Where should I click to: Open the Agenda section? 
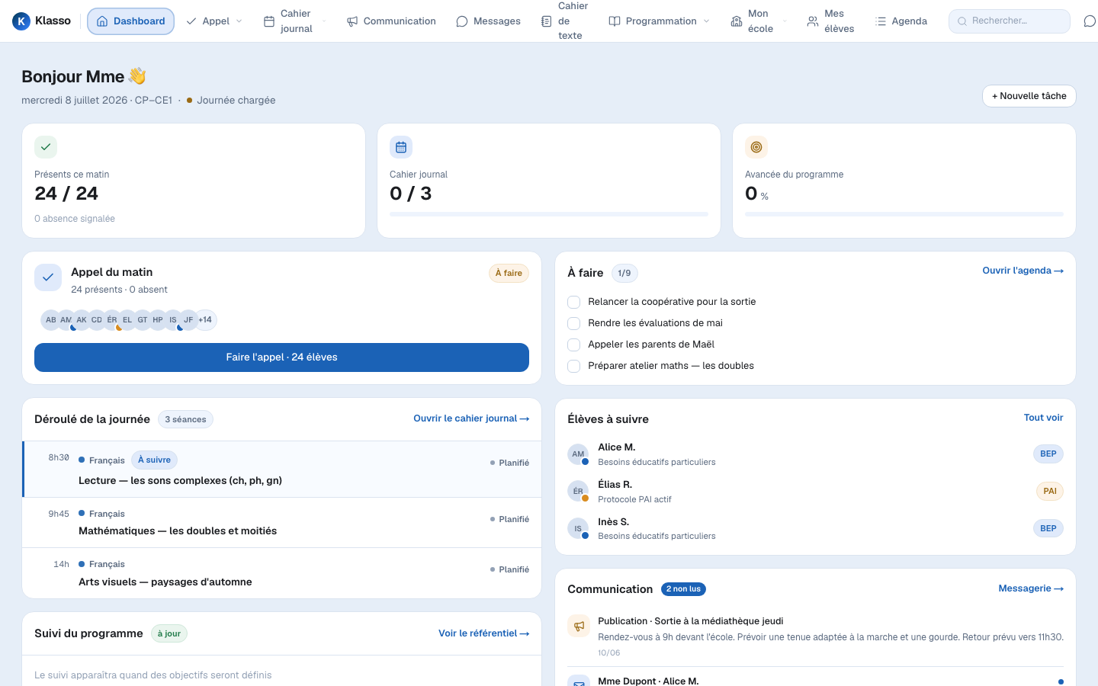click(x=901, y=21)
